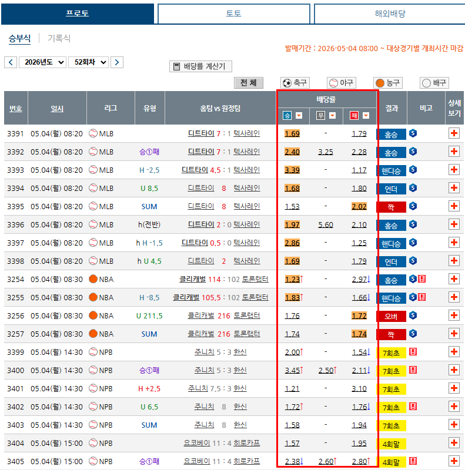This screenshot has width=465, height=470.
Task: Sort by 일시 column header
Action: point(57,109)
